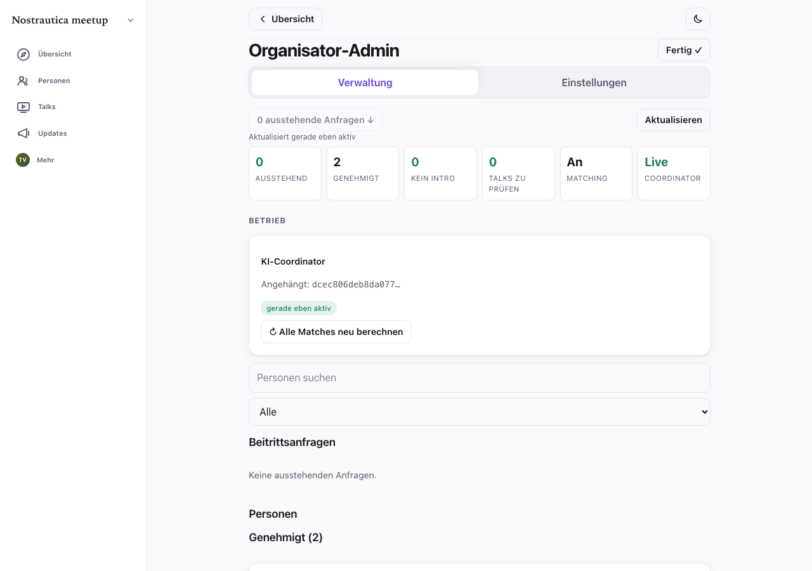This screenshot has height=571, width=812.
Task: Click the Keine ausstehenden Anfragen message
Action: tap(313, 475)
